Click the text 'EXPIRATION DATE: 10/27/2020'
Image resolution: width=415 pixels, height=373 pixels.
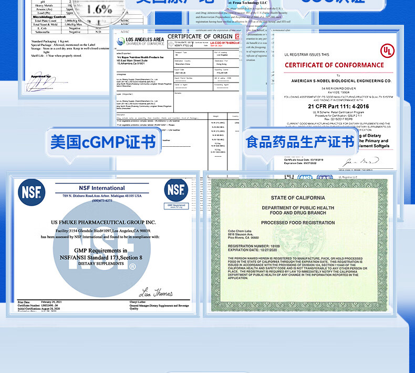pyautogui.click(x=252, y=250)
